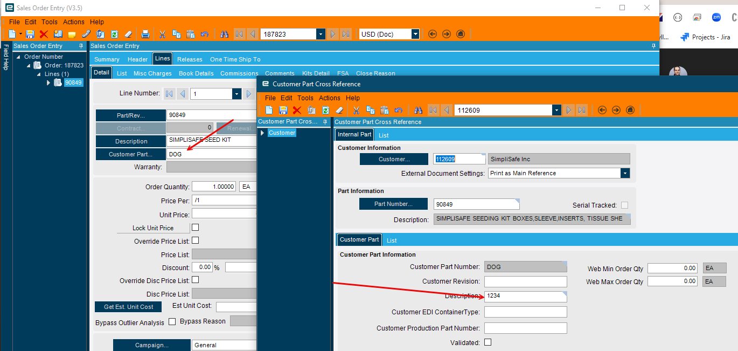Click the Forward arrow icon in Customer Part Cross Reference

click(616, 110)
